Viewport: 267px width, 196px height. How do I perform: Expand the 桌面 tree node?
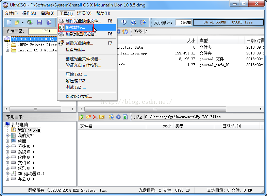tap(7, 141)
